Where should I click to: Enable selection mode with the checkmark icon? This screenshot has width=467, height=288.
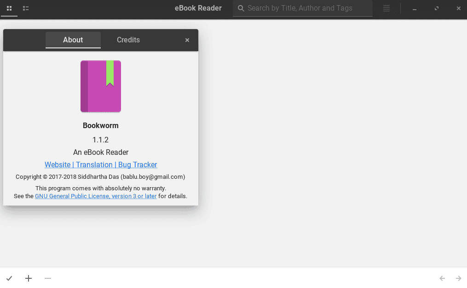pyautogui.click(x=9, y=278)
